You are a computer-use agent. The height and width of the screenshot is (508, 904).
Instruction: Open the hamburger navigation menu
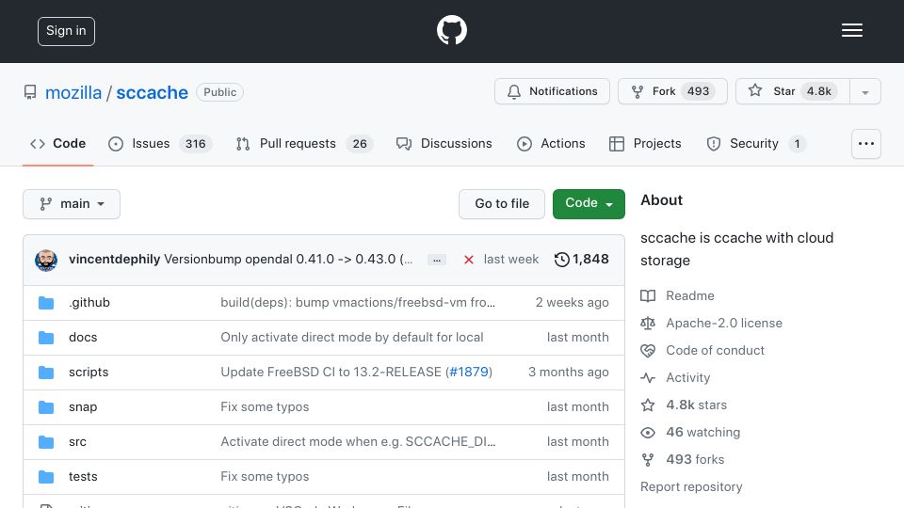point(851,30)
